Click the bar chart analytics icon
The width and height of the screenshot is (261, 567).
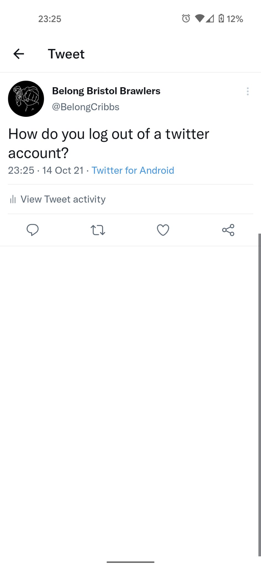click(13, 199)
